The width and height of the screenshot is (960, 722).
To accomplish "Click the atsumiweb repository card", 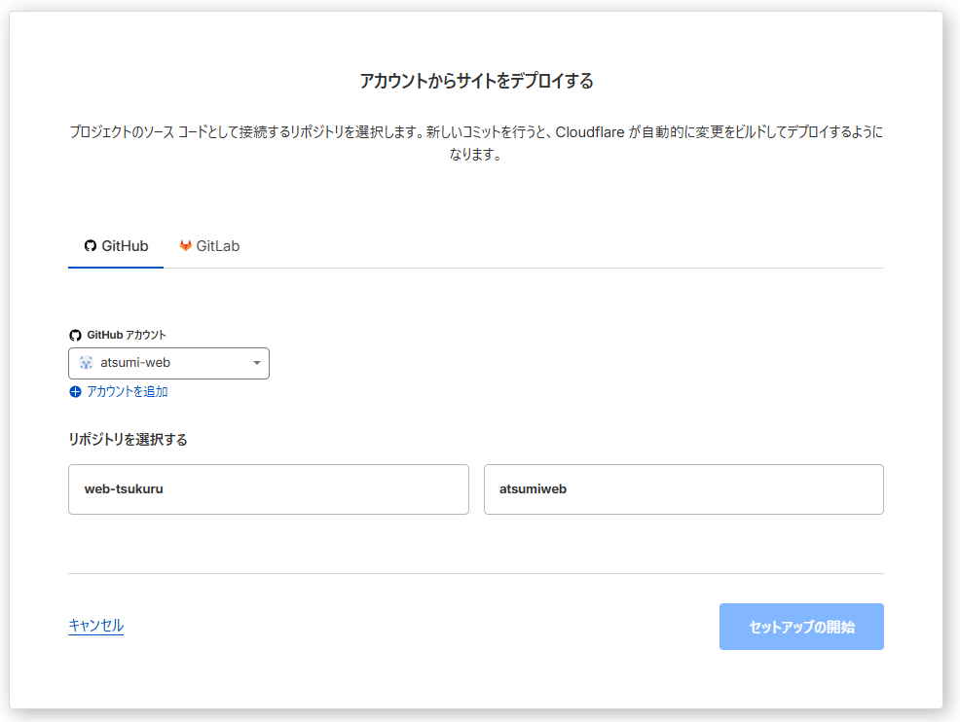I will pos(683,489).
